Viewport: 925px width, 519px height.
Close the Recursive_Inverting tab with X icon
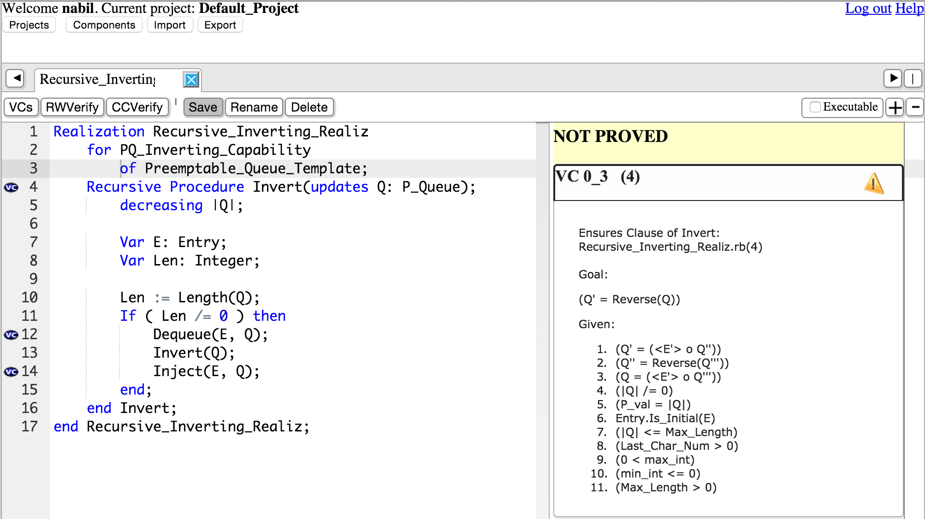pos(191,79)
